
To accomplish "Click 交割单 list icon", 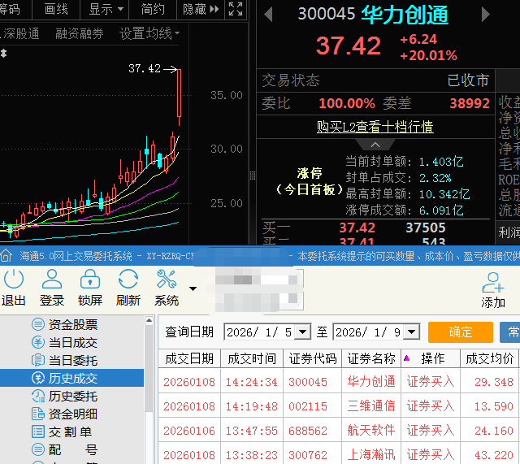I will [38, 431].
